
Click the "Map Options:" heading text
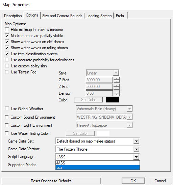coord(15,24)
